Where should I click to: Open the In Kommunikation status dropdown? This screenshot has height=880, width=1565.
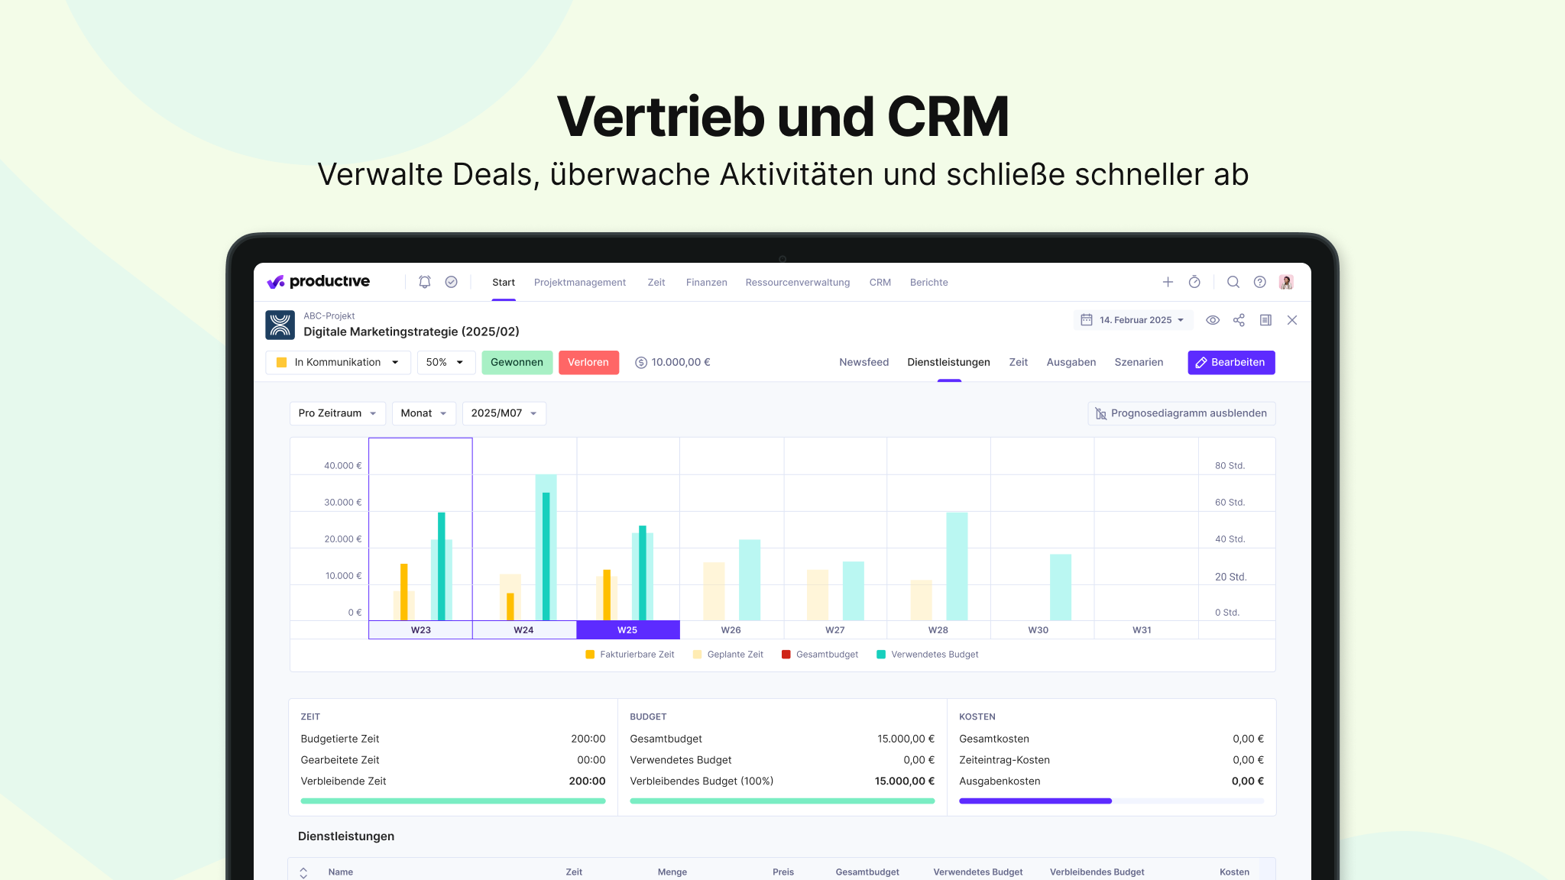click(338, 362)
